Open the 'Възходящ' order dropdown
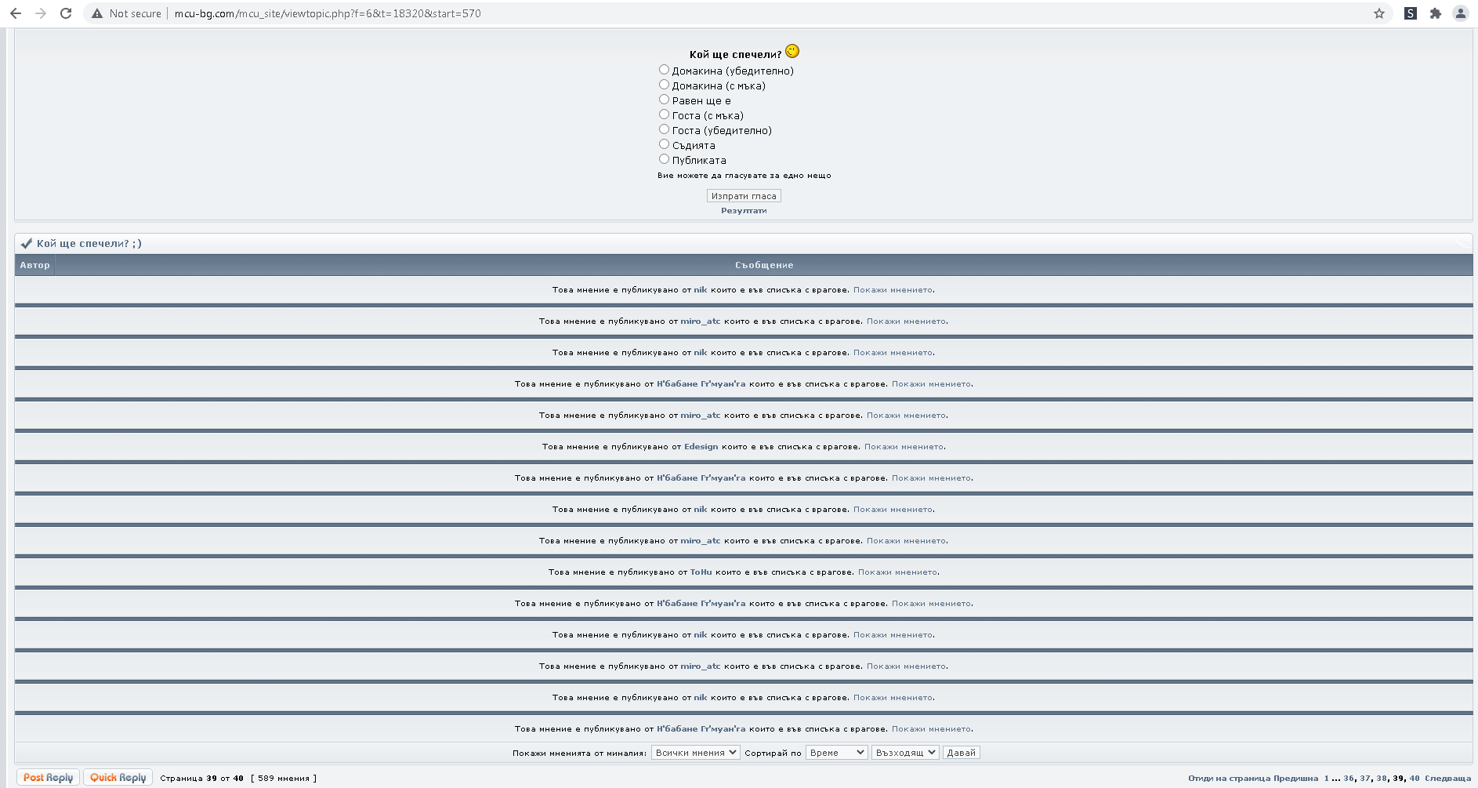This screenshot has width=1478, height=788. tap(905, 753)
